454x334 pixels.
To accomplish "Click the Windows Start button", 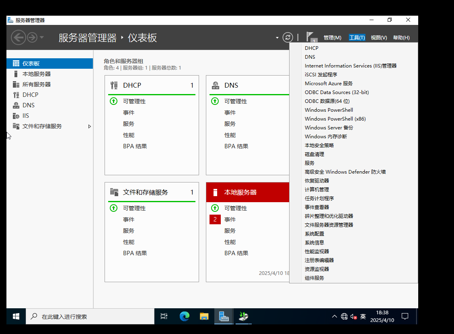I will (16, 316).
